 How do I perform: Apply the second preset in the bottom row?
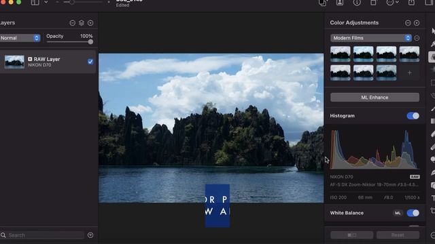[364, 73]
